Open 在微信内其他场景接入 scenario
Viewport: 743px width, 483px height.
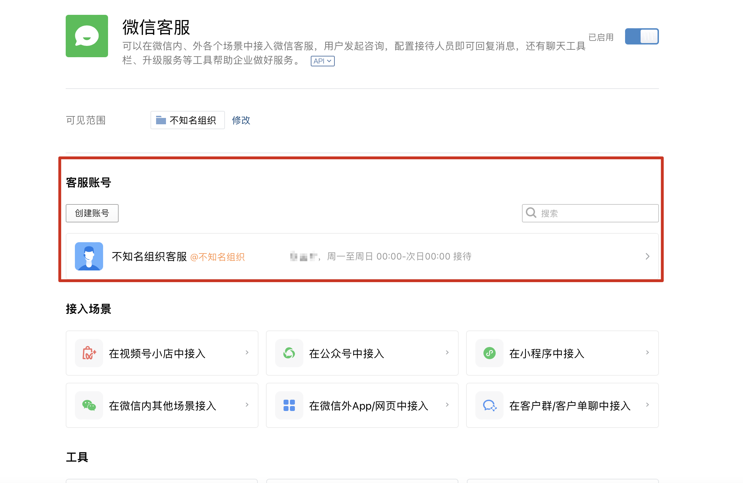[162, 405]
